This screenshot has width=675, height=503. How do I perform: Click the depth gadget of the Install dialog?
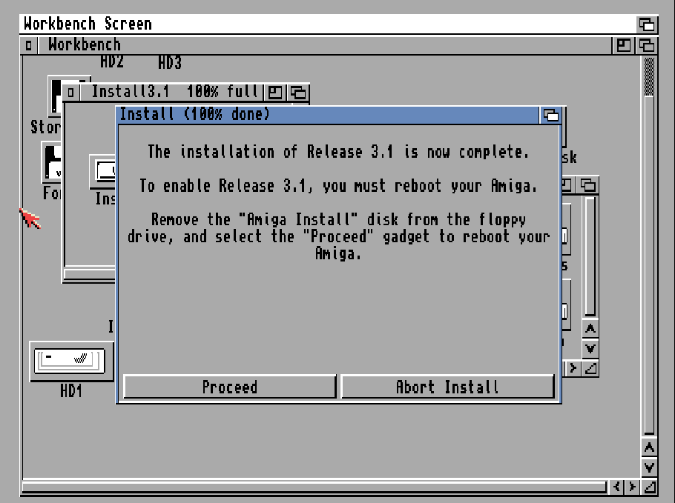point(550,116)
